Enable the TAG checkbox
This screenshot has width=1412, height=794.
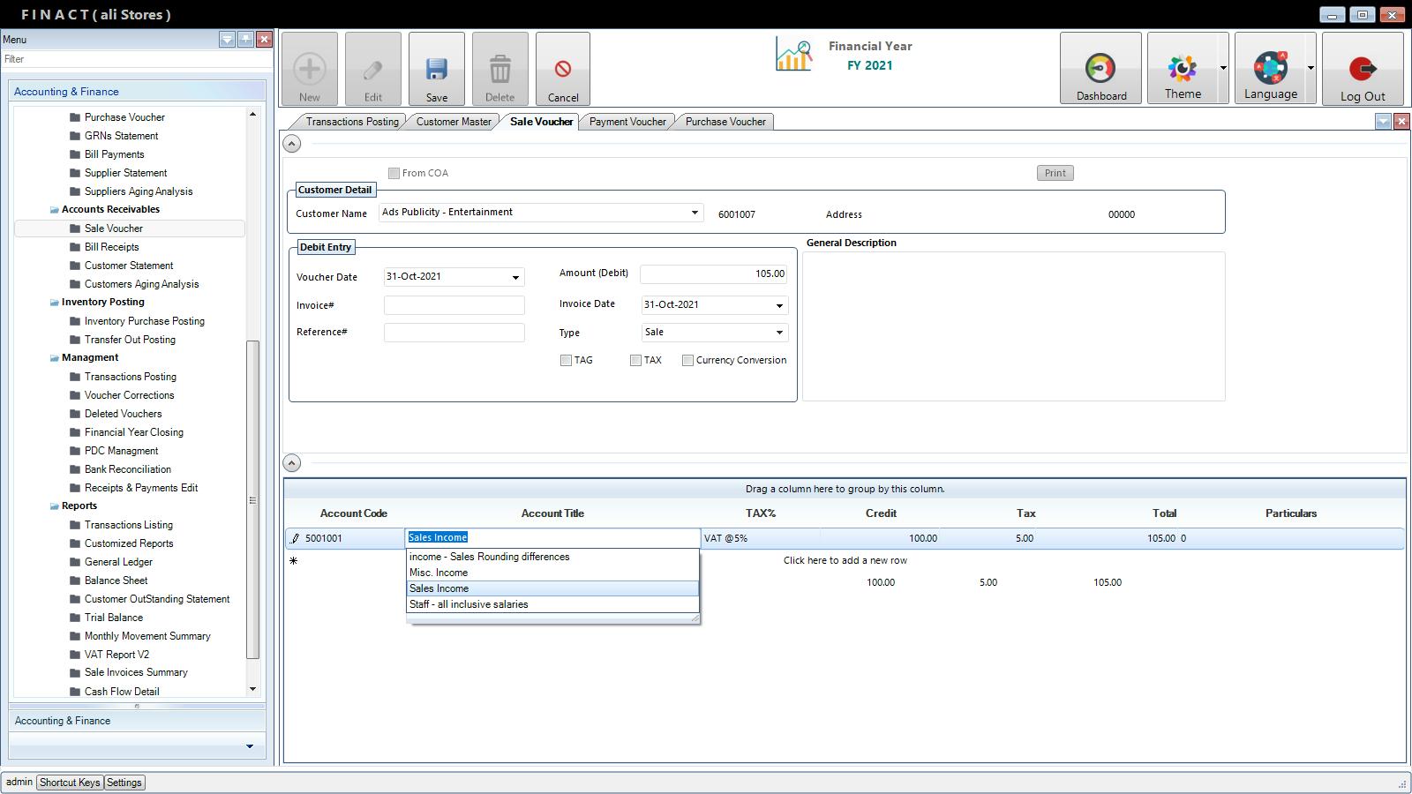pos(566,360)
